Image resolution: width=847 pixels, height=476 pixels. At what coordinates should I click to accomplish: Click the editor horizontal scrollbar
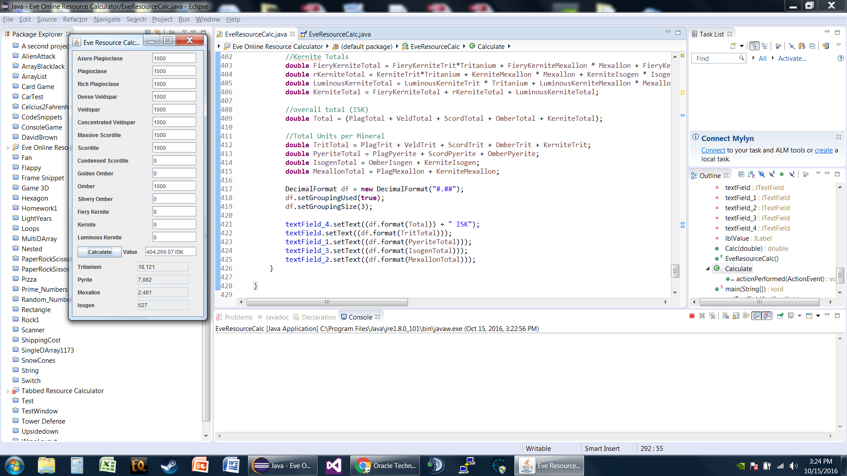click(x=327, y=302)
